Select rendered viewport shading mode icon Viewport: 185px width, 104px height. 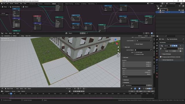point(152,89)
